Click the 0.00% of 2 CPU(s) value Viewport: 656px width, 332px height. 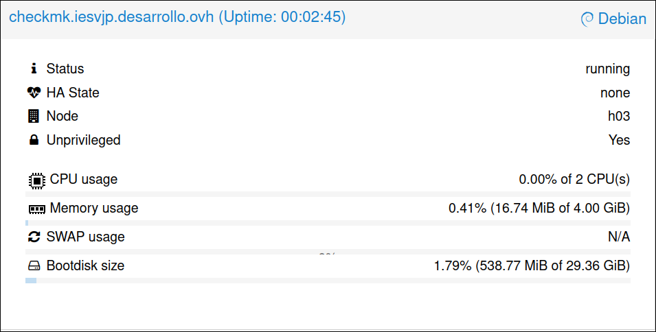click(574, 180)
